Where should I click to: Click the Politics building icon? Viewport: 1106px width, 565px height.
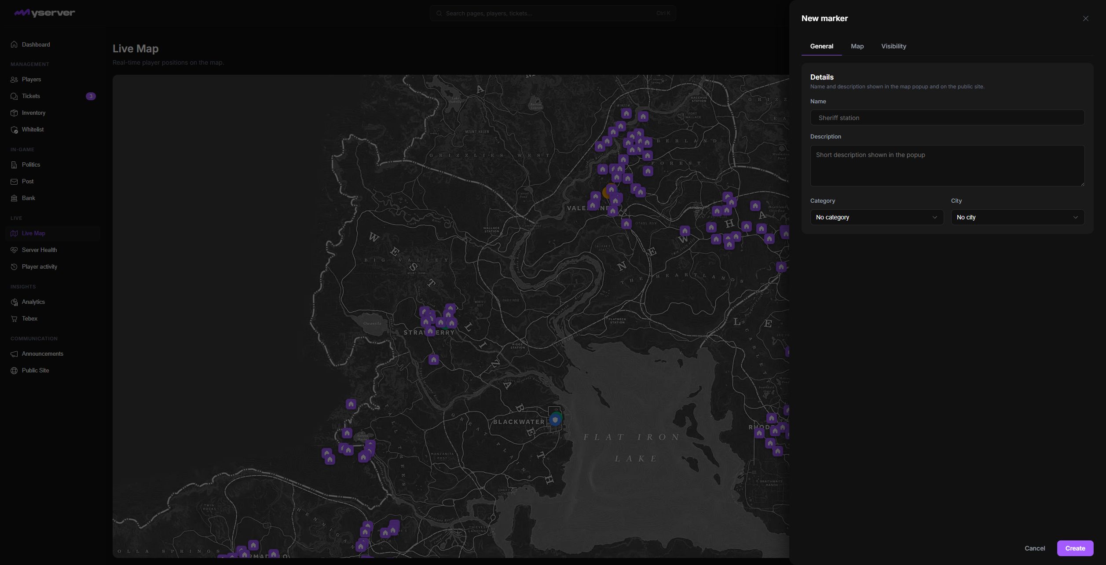[14, 165]
